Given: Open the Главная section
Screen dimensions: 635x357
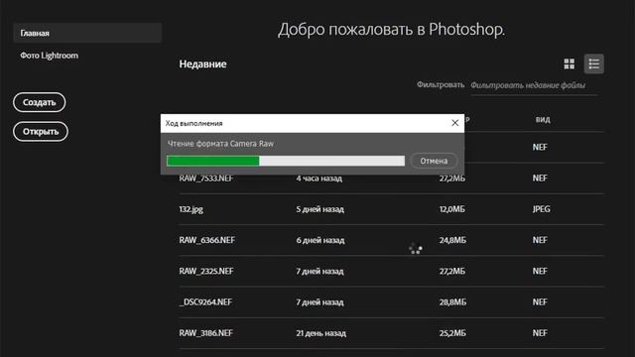Looking at the screenshot, I should point(87,33).
